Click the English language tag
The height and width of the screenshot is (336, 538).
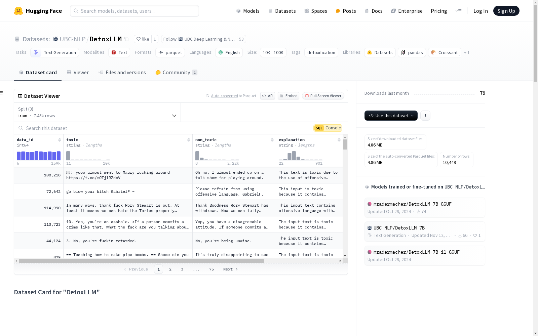click(229, 52)
